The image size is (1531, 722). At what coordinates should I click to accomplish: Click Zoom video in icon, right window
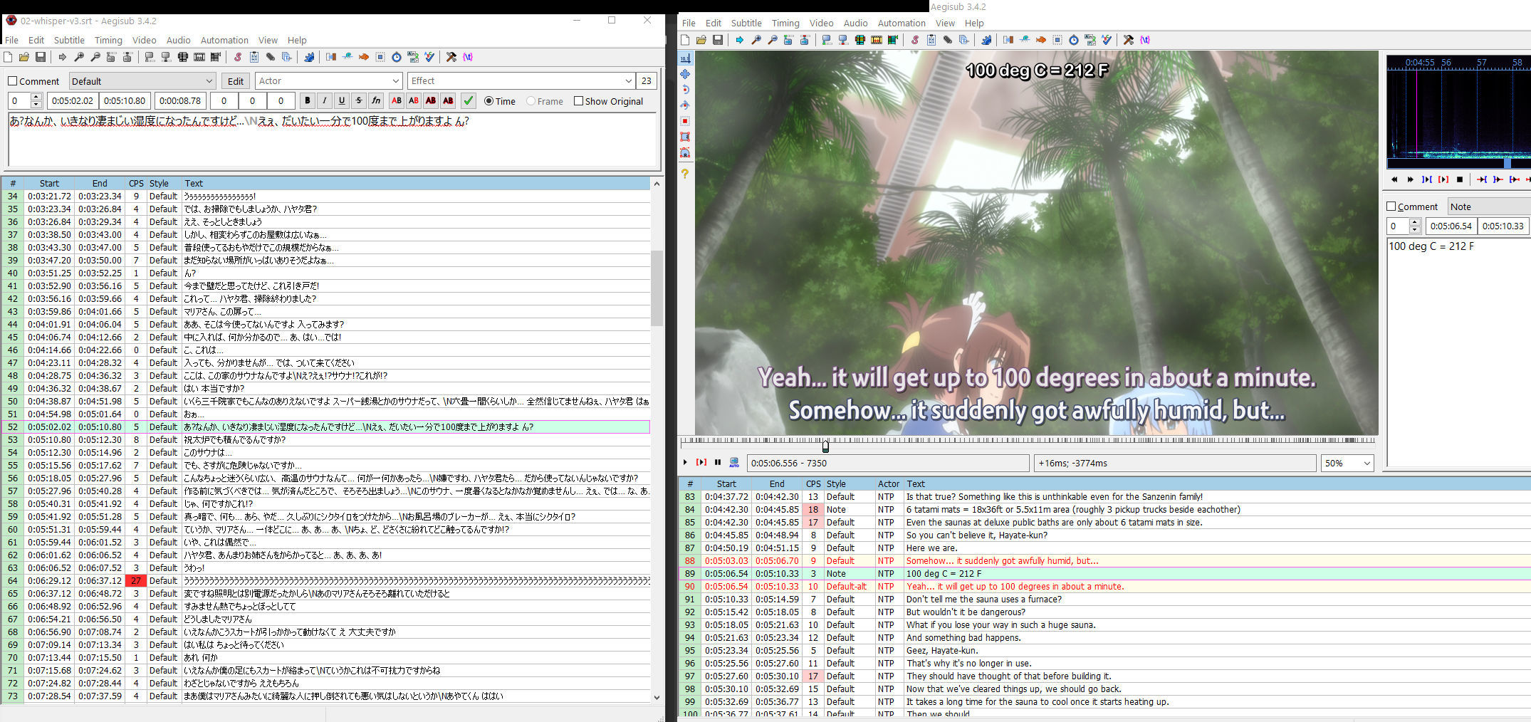click(756, 40)
